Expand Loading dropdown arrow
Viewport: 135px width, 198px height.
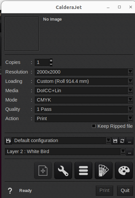click(130, 81)
